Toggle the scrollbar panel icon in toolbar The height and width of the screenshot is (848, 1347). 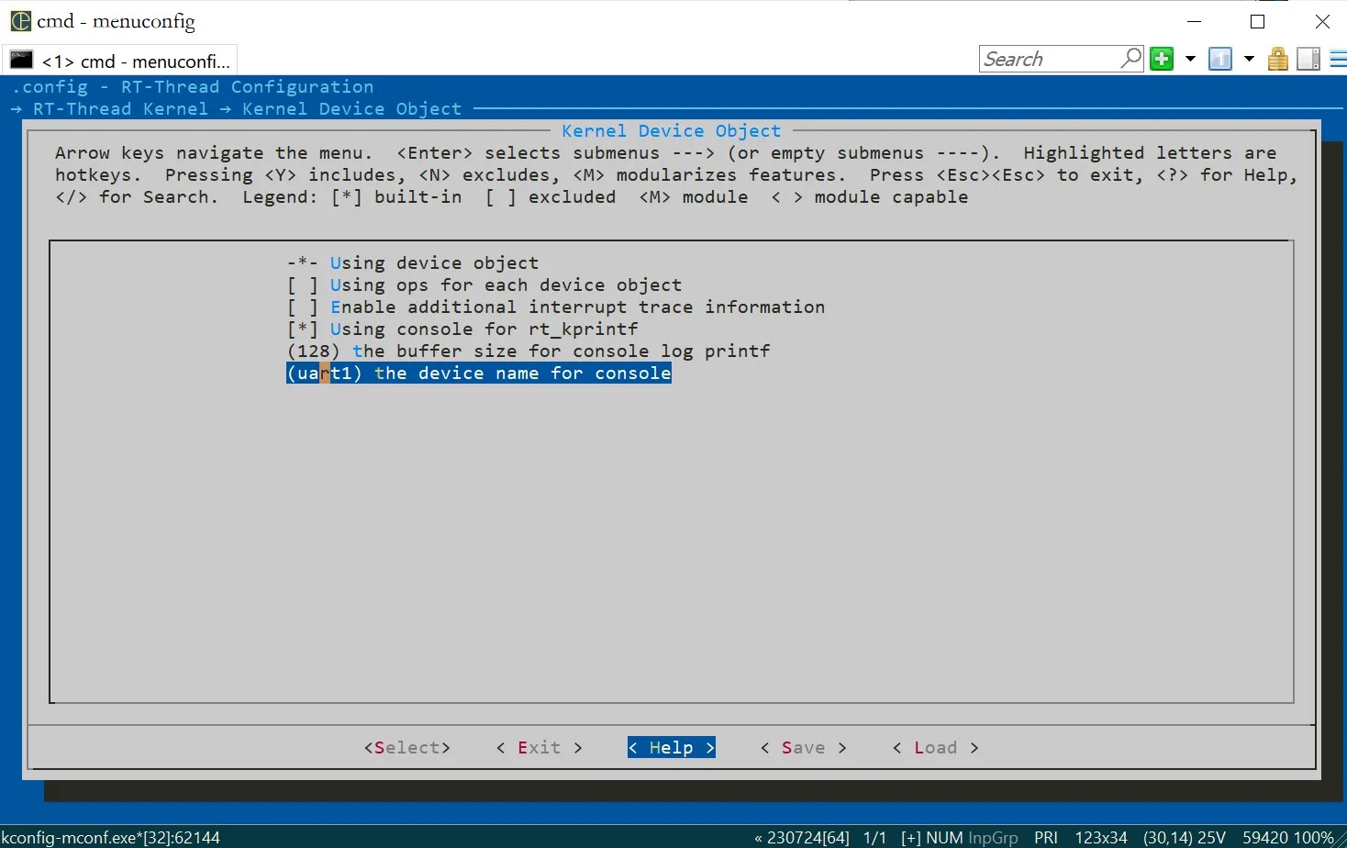[x=1308, y=59]
